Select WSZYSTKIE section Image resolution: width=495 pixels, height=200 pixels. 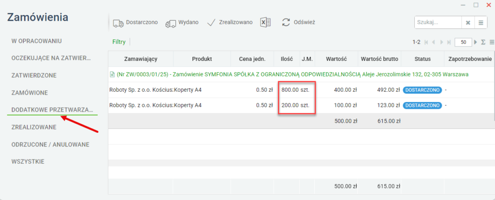28,162
